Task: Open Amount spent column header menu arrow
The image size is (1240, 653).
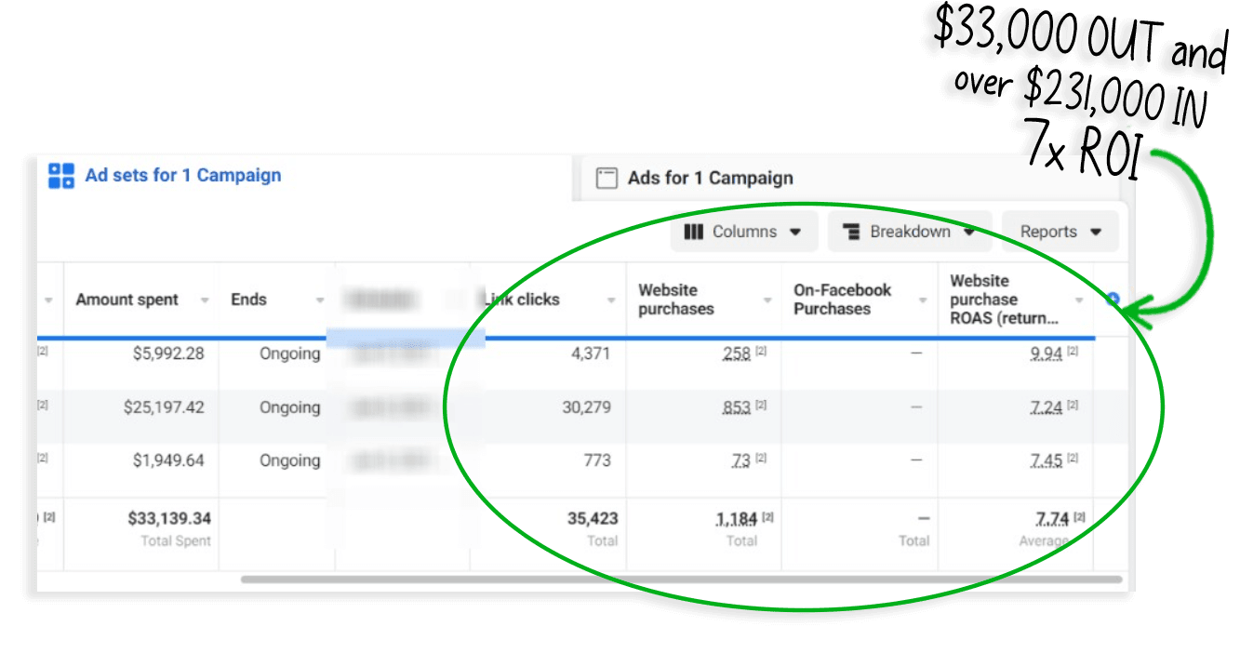Action: point(201,300)
